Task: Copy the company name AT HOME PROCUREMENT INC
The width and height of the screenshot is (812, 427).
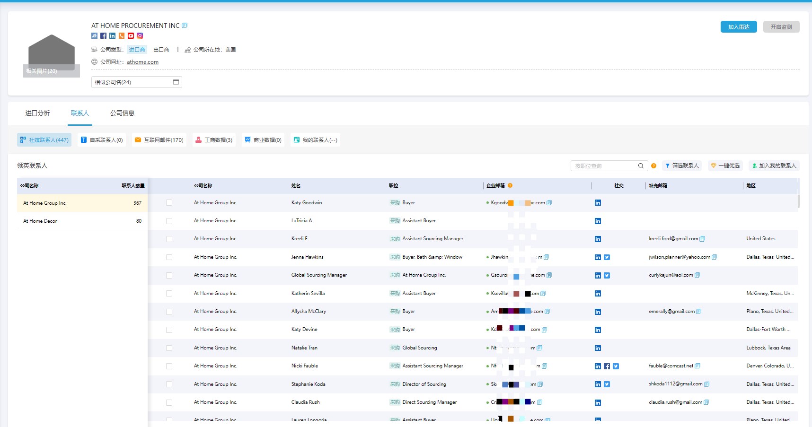Action: click(185, 26)
